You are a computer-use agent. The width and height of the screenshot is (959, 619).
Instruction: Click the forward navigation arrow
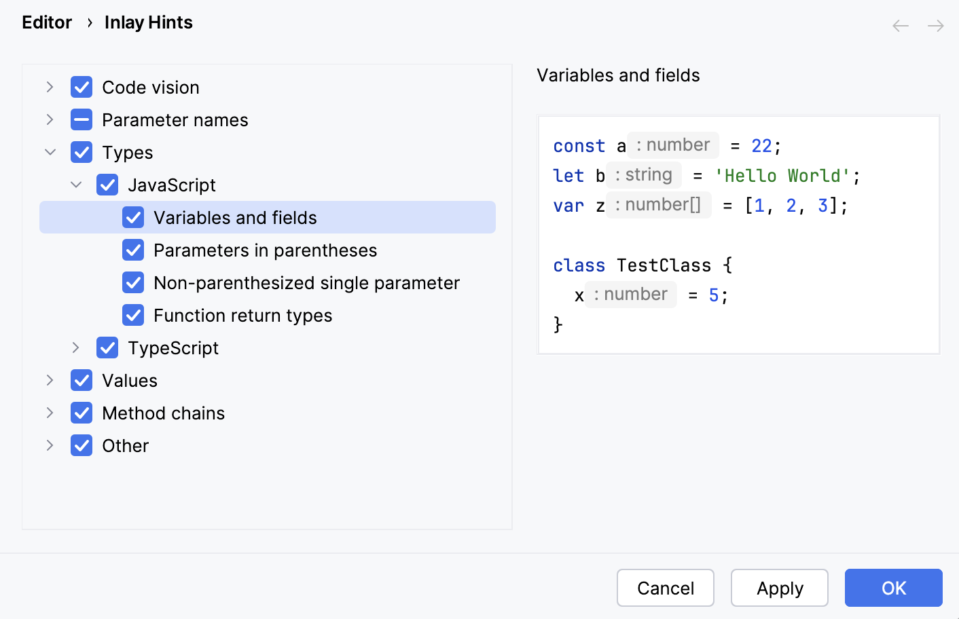pos(935,25)
